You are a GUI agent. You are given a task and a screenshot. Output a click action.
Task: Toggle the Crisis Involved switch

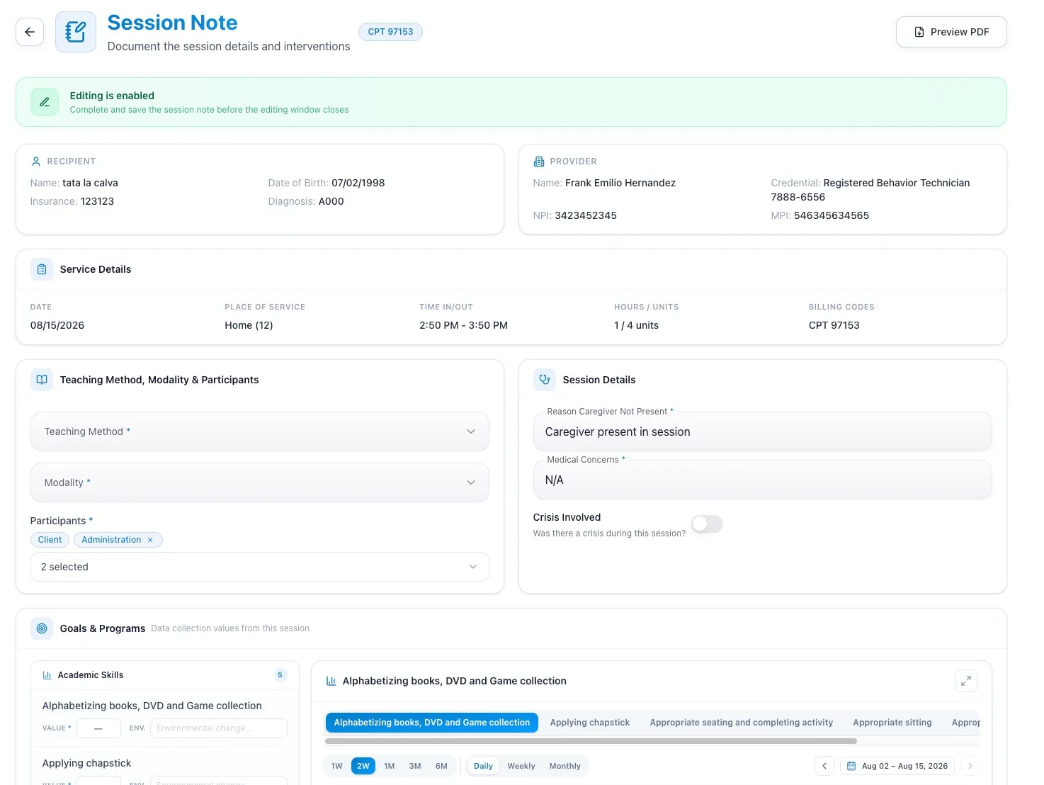[x=707, y=524]
